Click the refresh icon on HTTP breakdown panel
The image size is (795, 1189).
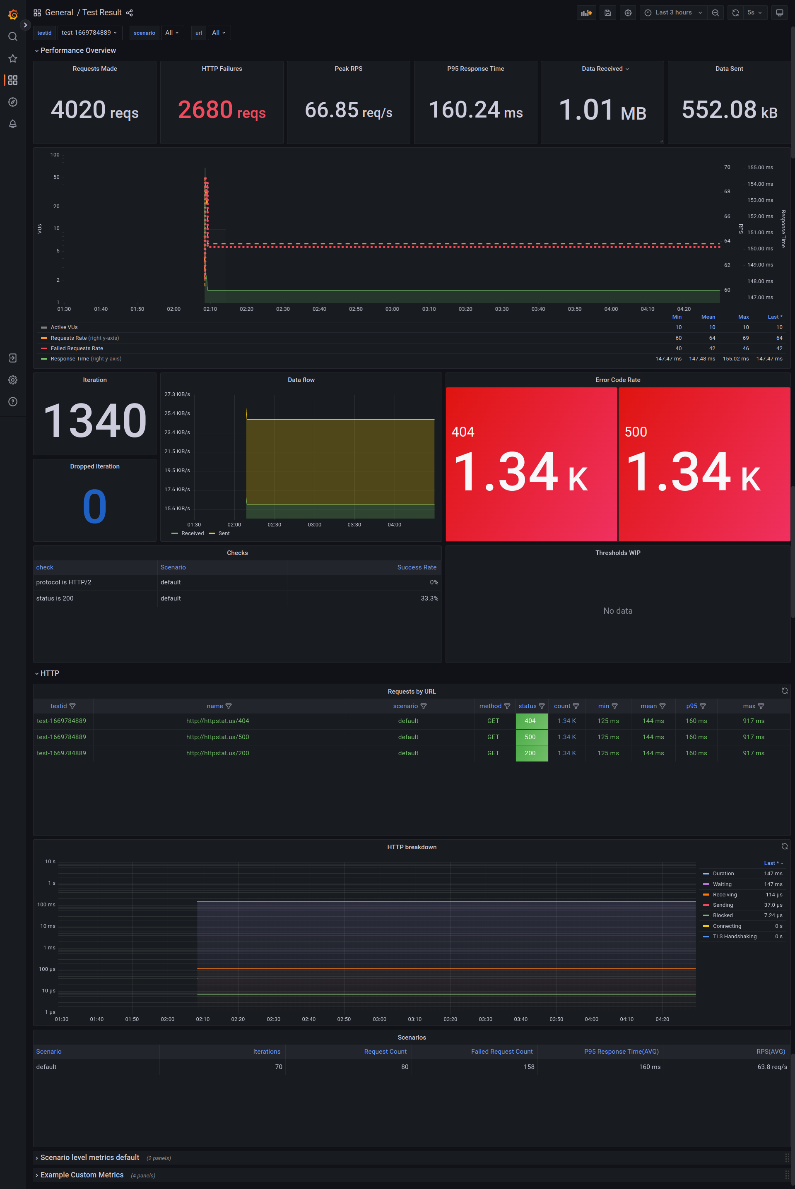(x=784, y=846)
